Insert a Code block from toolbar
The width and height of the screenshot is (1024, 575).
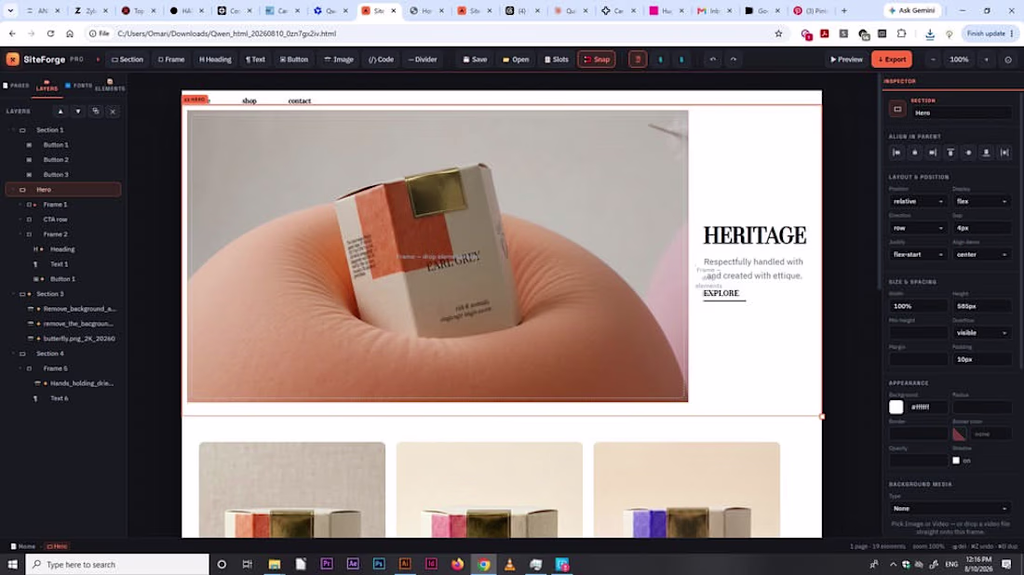click(x=381, y=60)
